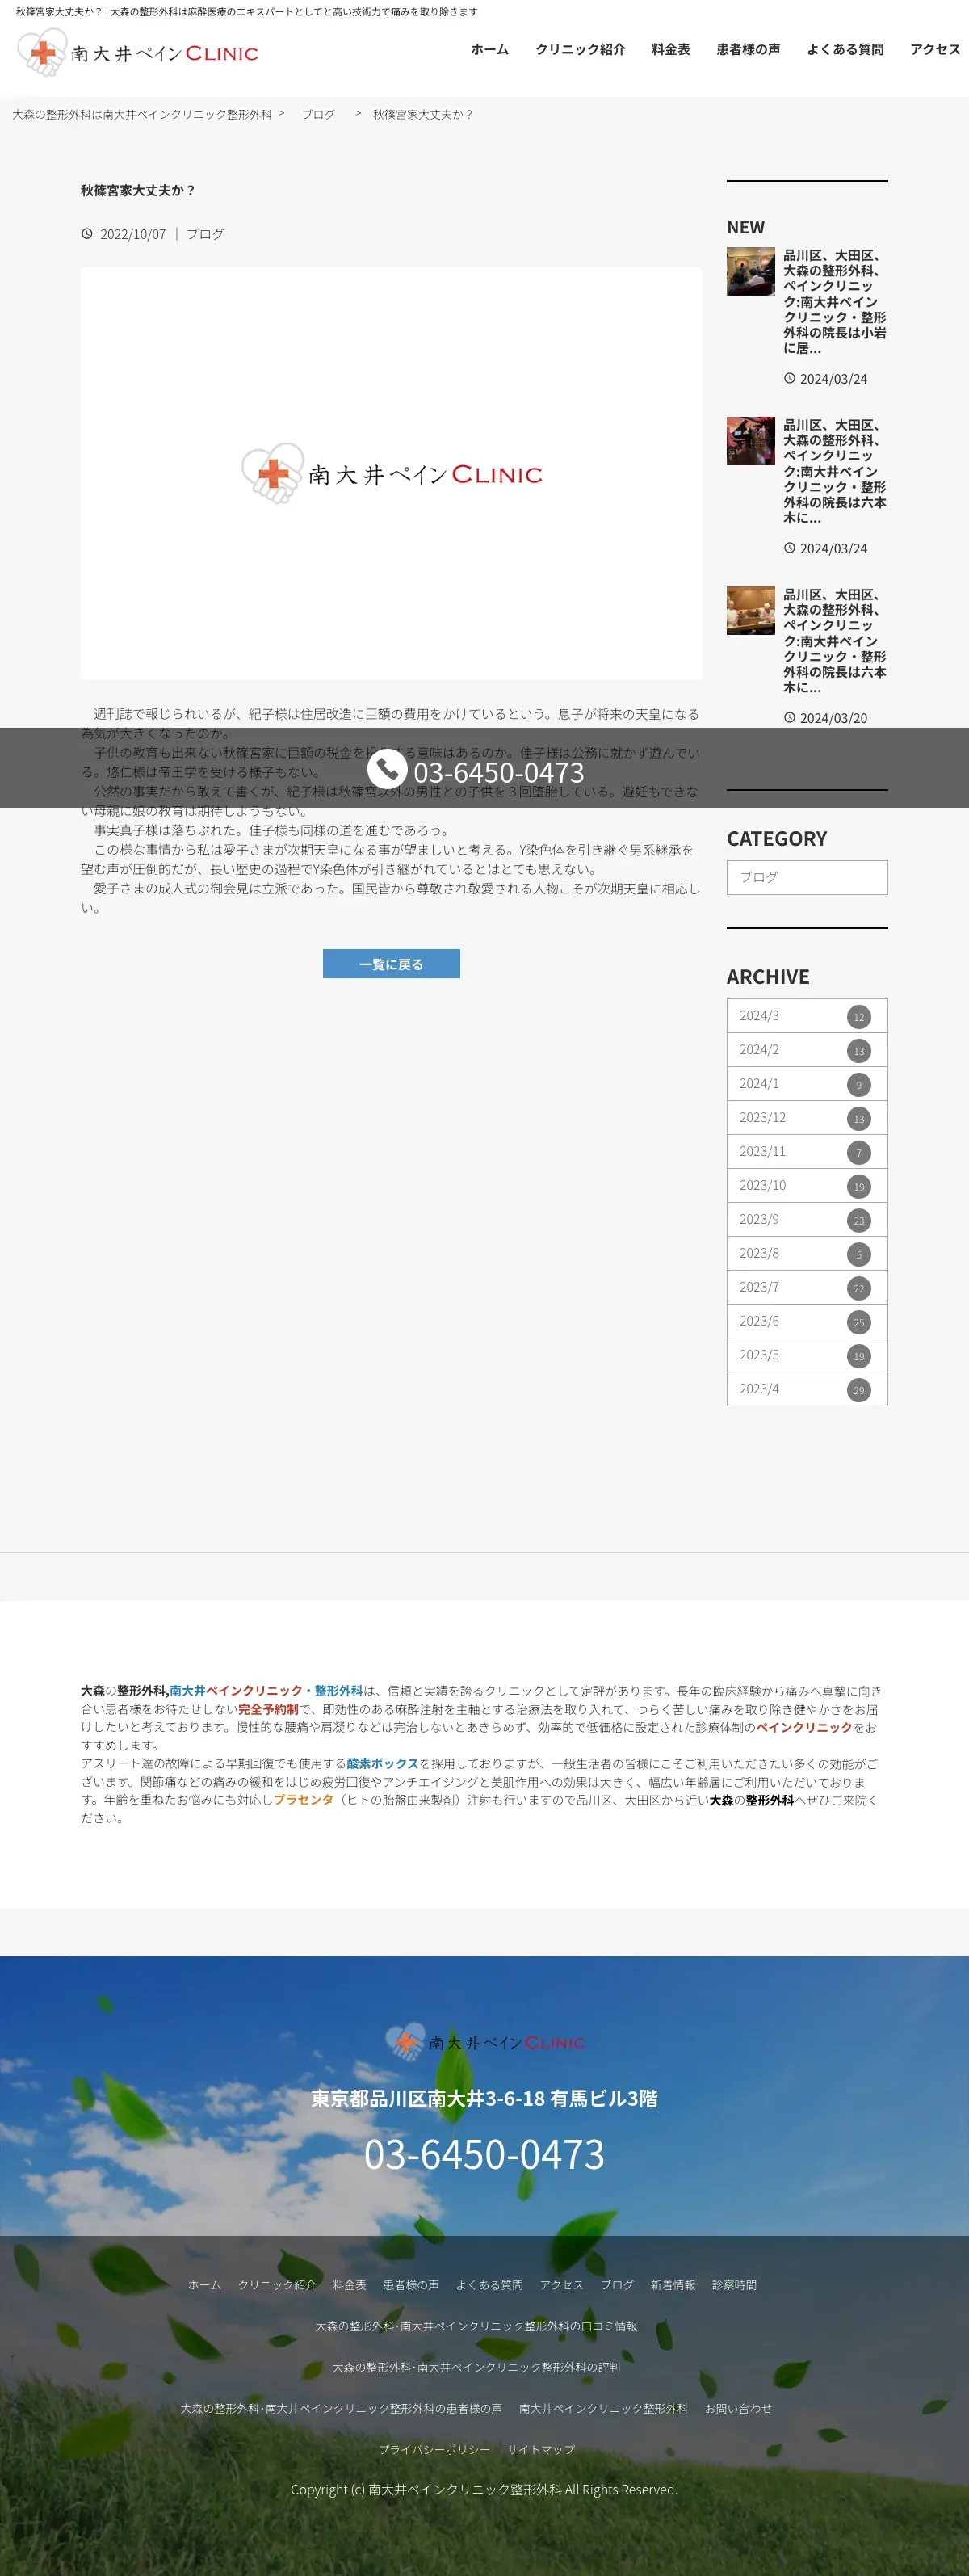
Task: Click 患者様の声 in the footer menu
Action: [x=411, y=2285]
